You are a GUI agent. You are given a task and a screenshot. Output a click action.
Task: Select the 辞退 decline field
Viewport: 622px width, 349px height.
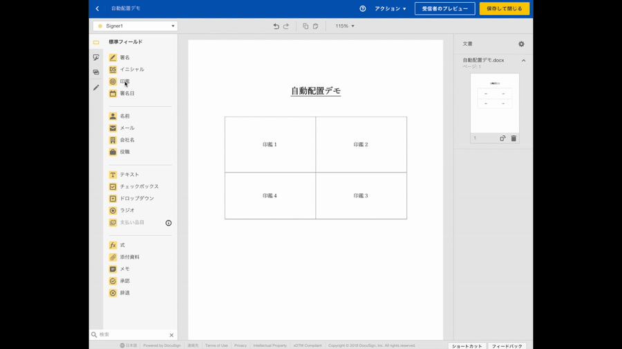tap(120, 293)
